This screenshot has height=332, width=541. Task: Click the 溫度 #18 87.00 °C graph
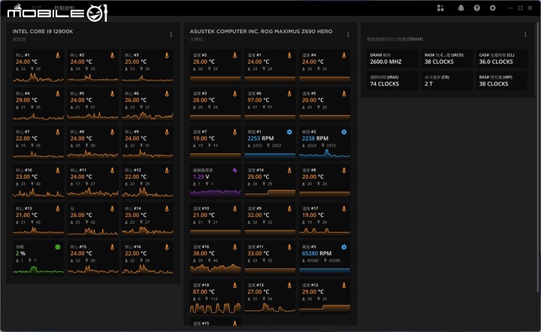click(216, 307)
